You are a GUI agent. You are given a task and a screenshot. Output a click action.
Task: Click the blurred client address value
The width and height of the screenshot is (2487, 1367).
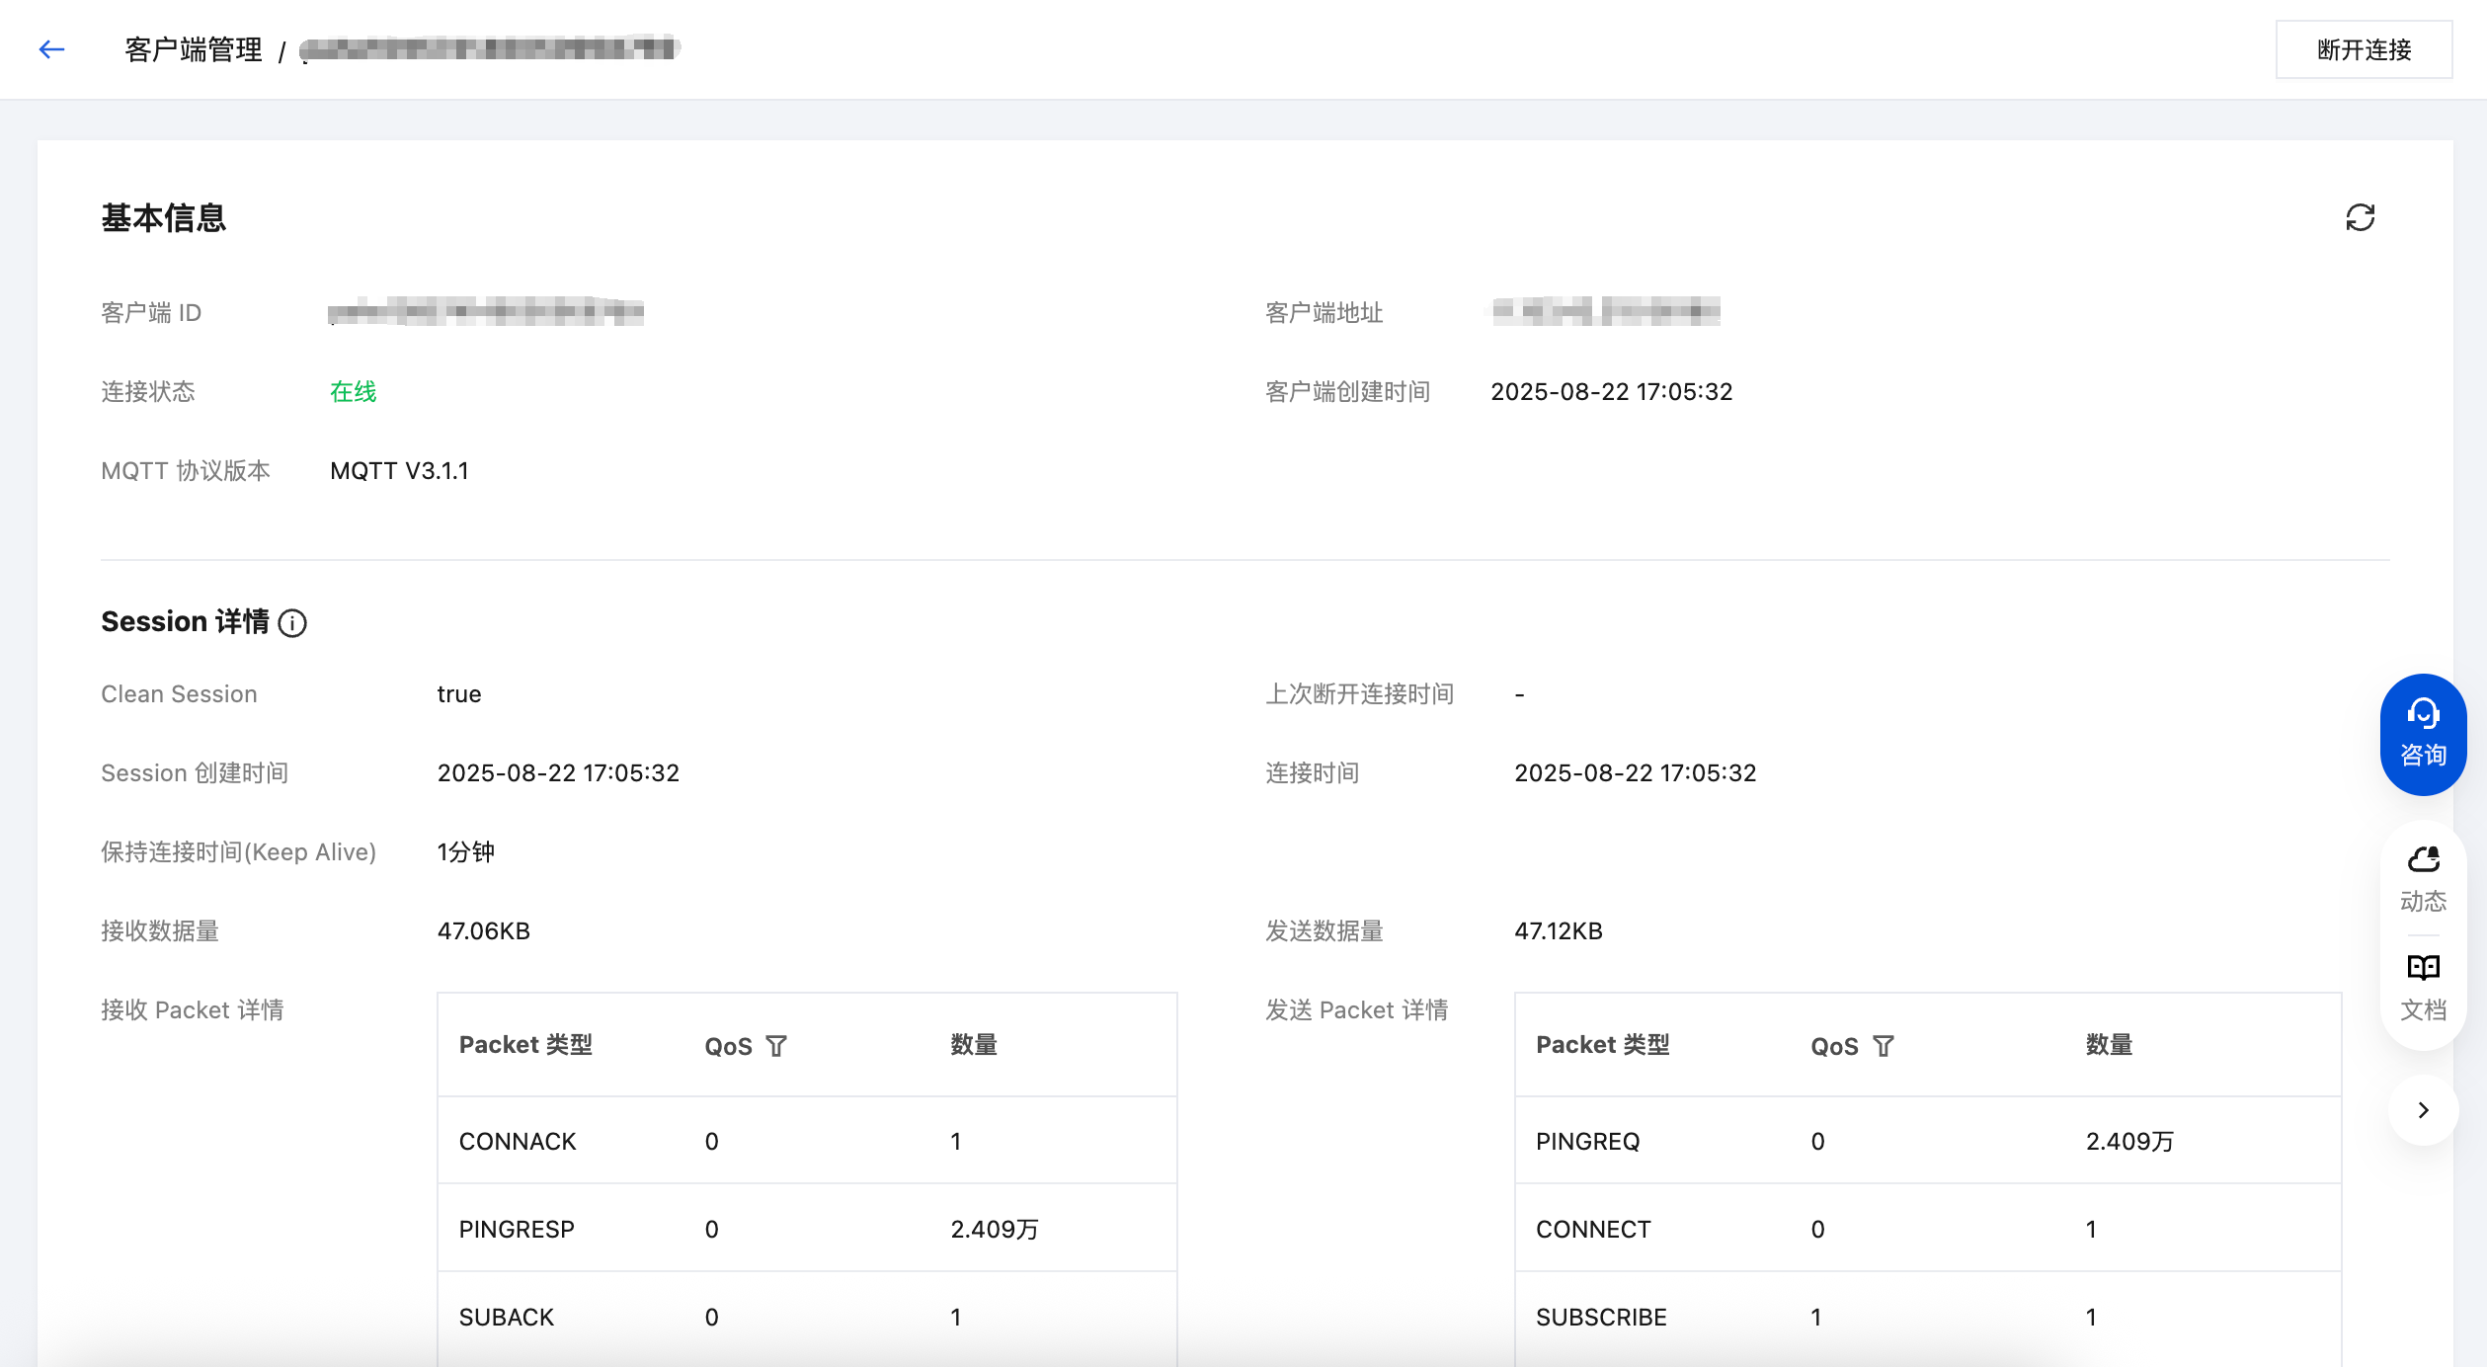point(1606,312)
